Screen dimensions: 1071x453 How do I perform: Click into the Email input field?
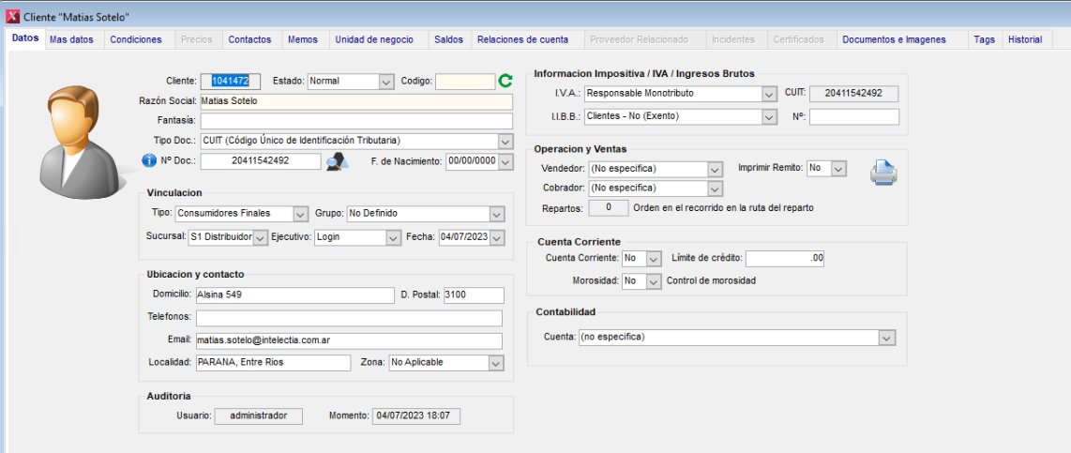tap(348, 340)
